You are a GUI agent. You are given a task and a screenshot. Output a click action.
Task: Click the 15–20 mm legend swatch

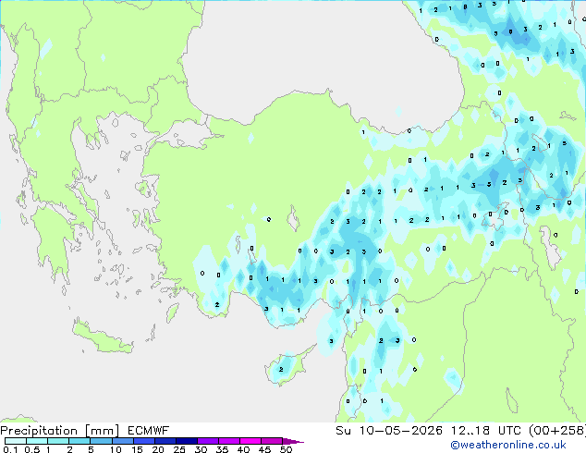(x=143, y=441)
